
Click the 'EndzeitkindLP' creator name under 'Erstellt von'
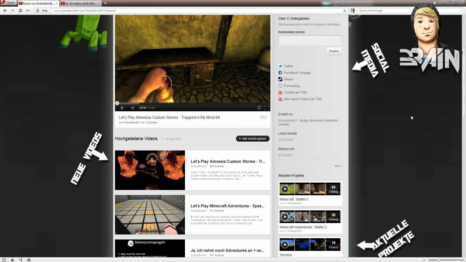pos(288,120)
